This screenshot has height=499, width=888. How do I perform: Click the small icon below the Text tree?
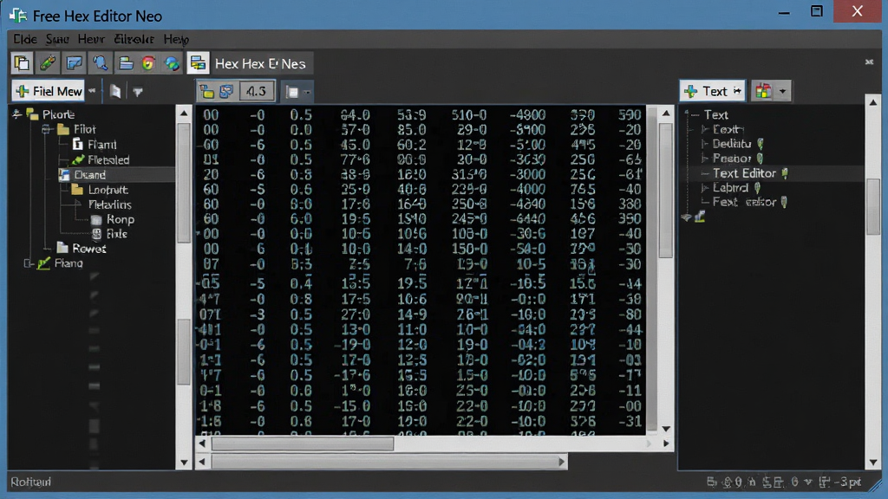pos(700,217)
